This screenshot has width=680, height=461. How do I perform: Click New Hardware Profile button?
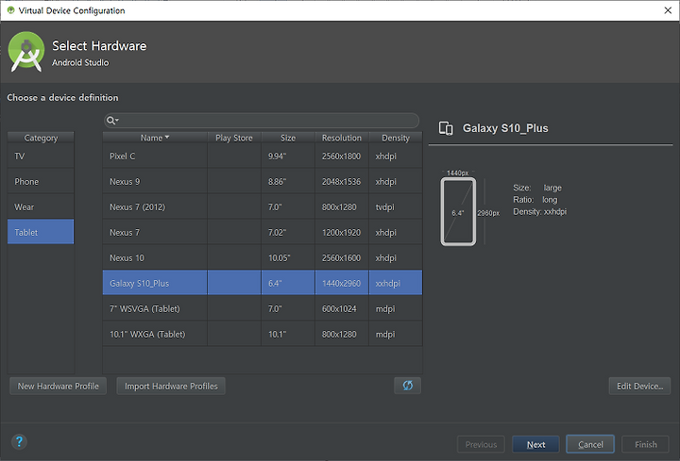[59, 386]
